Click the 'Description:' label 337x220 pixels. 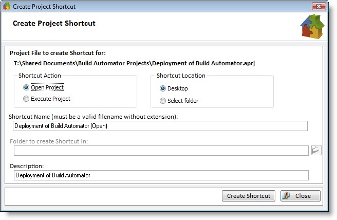coord(27,166)
